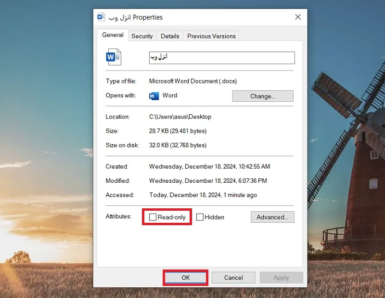Open the Details tab
The width and height of the screenshot is (385, 298).
170,36
